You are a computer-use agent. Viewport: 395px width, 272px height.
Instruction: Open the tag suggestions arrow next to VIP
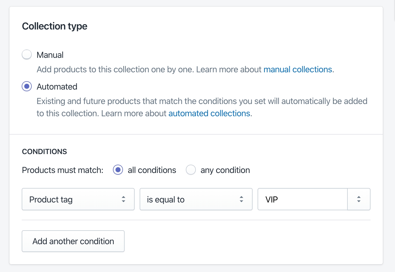(359, 199)
